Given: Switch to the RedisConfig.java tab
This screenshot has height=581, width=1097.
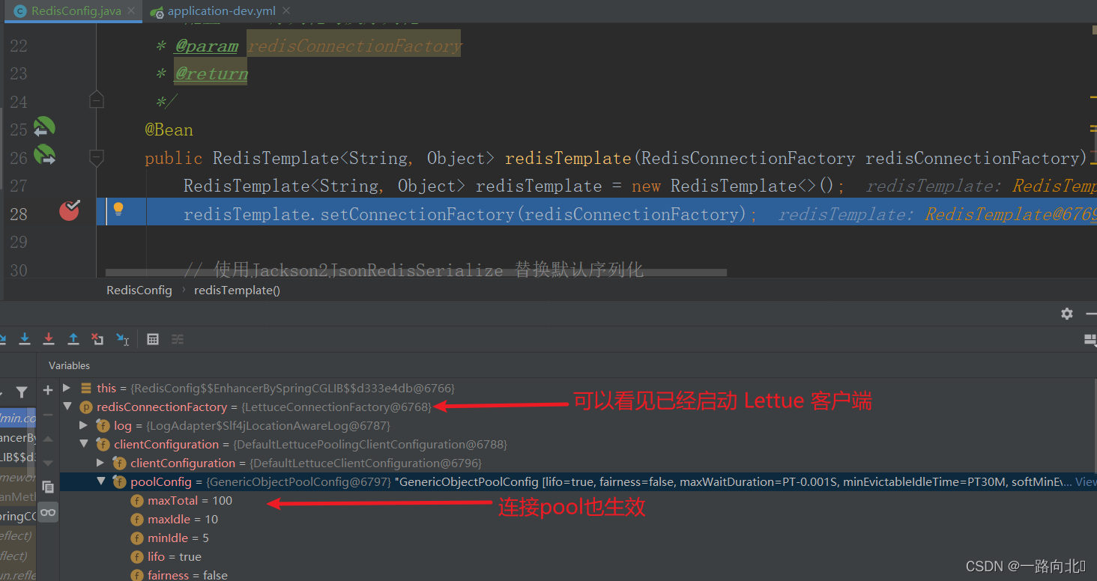Looking at the screenshot, I should pyautogui.click(x=73, y=11).
